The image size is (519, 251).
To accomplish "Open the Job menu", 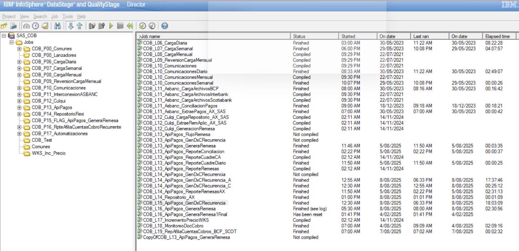I will point(55,16).
